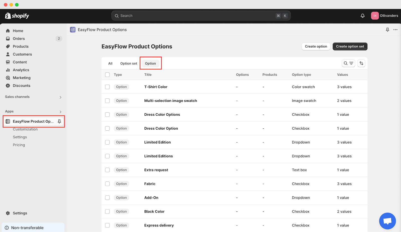The width and height of the screenshot is (401, 232).
Task: Open search and filter in options table
Action: pos(348,63)
